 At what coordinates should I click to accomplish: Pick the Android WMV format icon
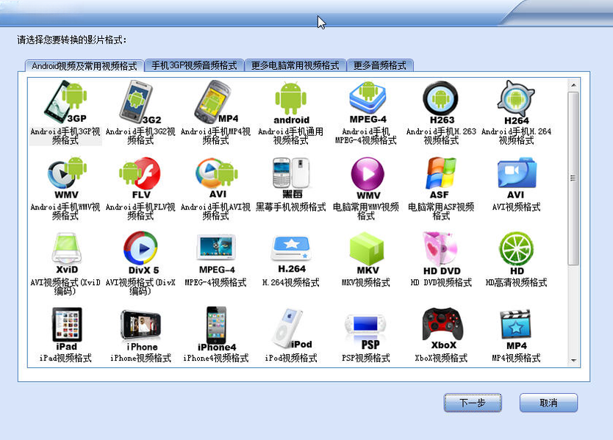pos(66,178)
